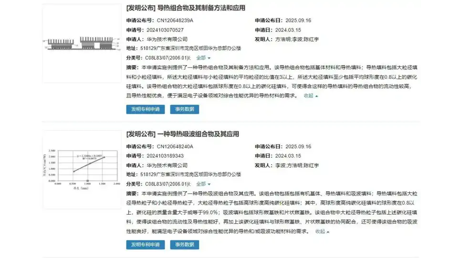Open 事务数据 for the CN120648240A patent

click(x=184, y=245)
